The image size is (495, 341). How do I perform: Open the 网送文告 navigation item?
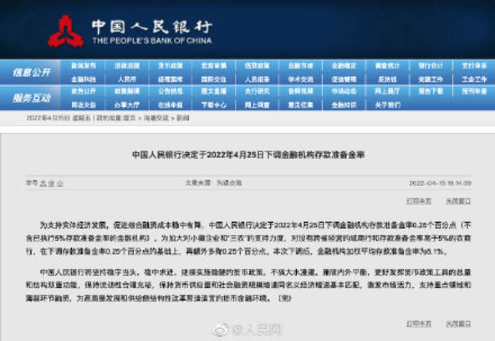(83, 105)
